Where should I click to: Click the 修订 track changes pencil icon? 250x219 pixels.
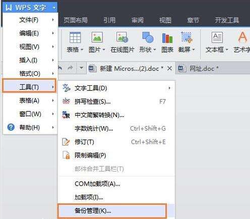[x=66, y=142]
